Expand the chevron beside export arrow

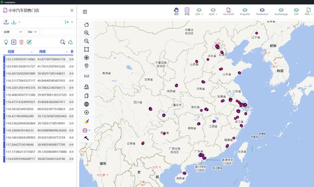pyautogui.click(x=72, y=22)
